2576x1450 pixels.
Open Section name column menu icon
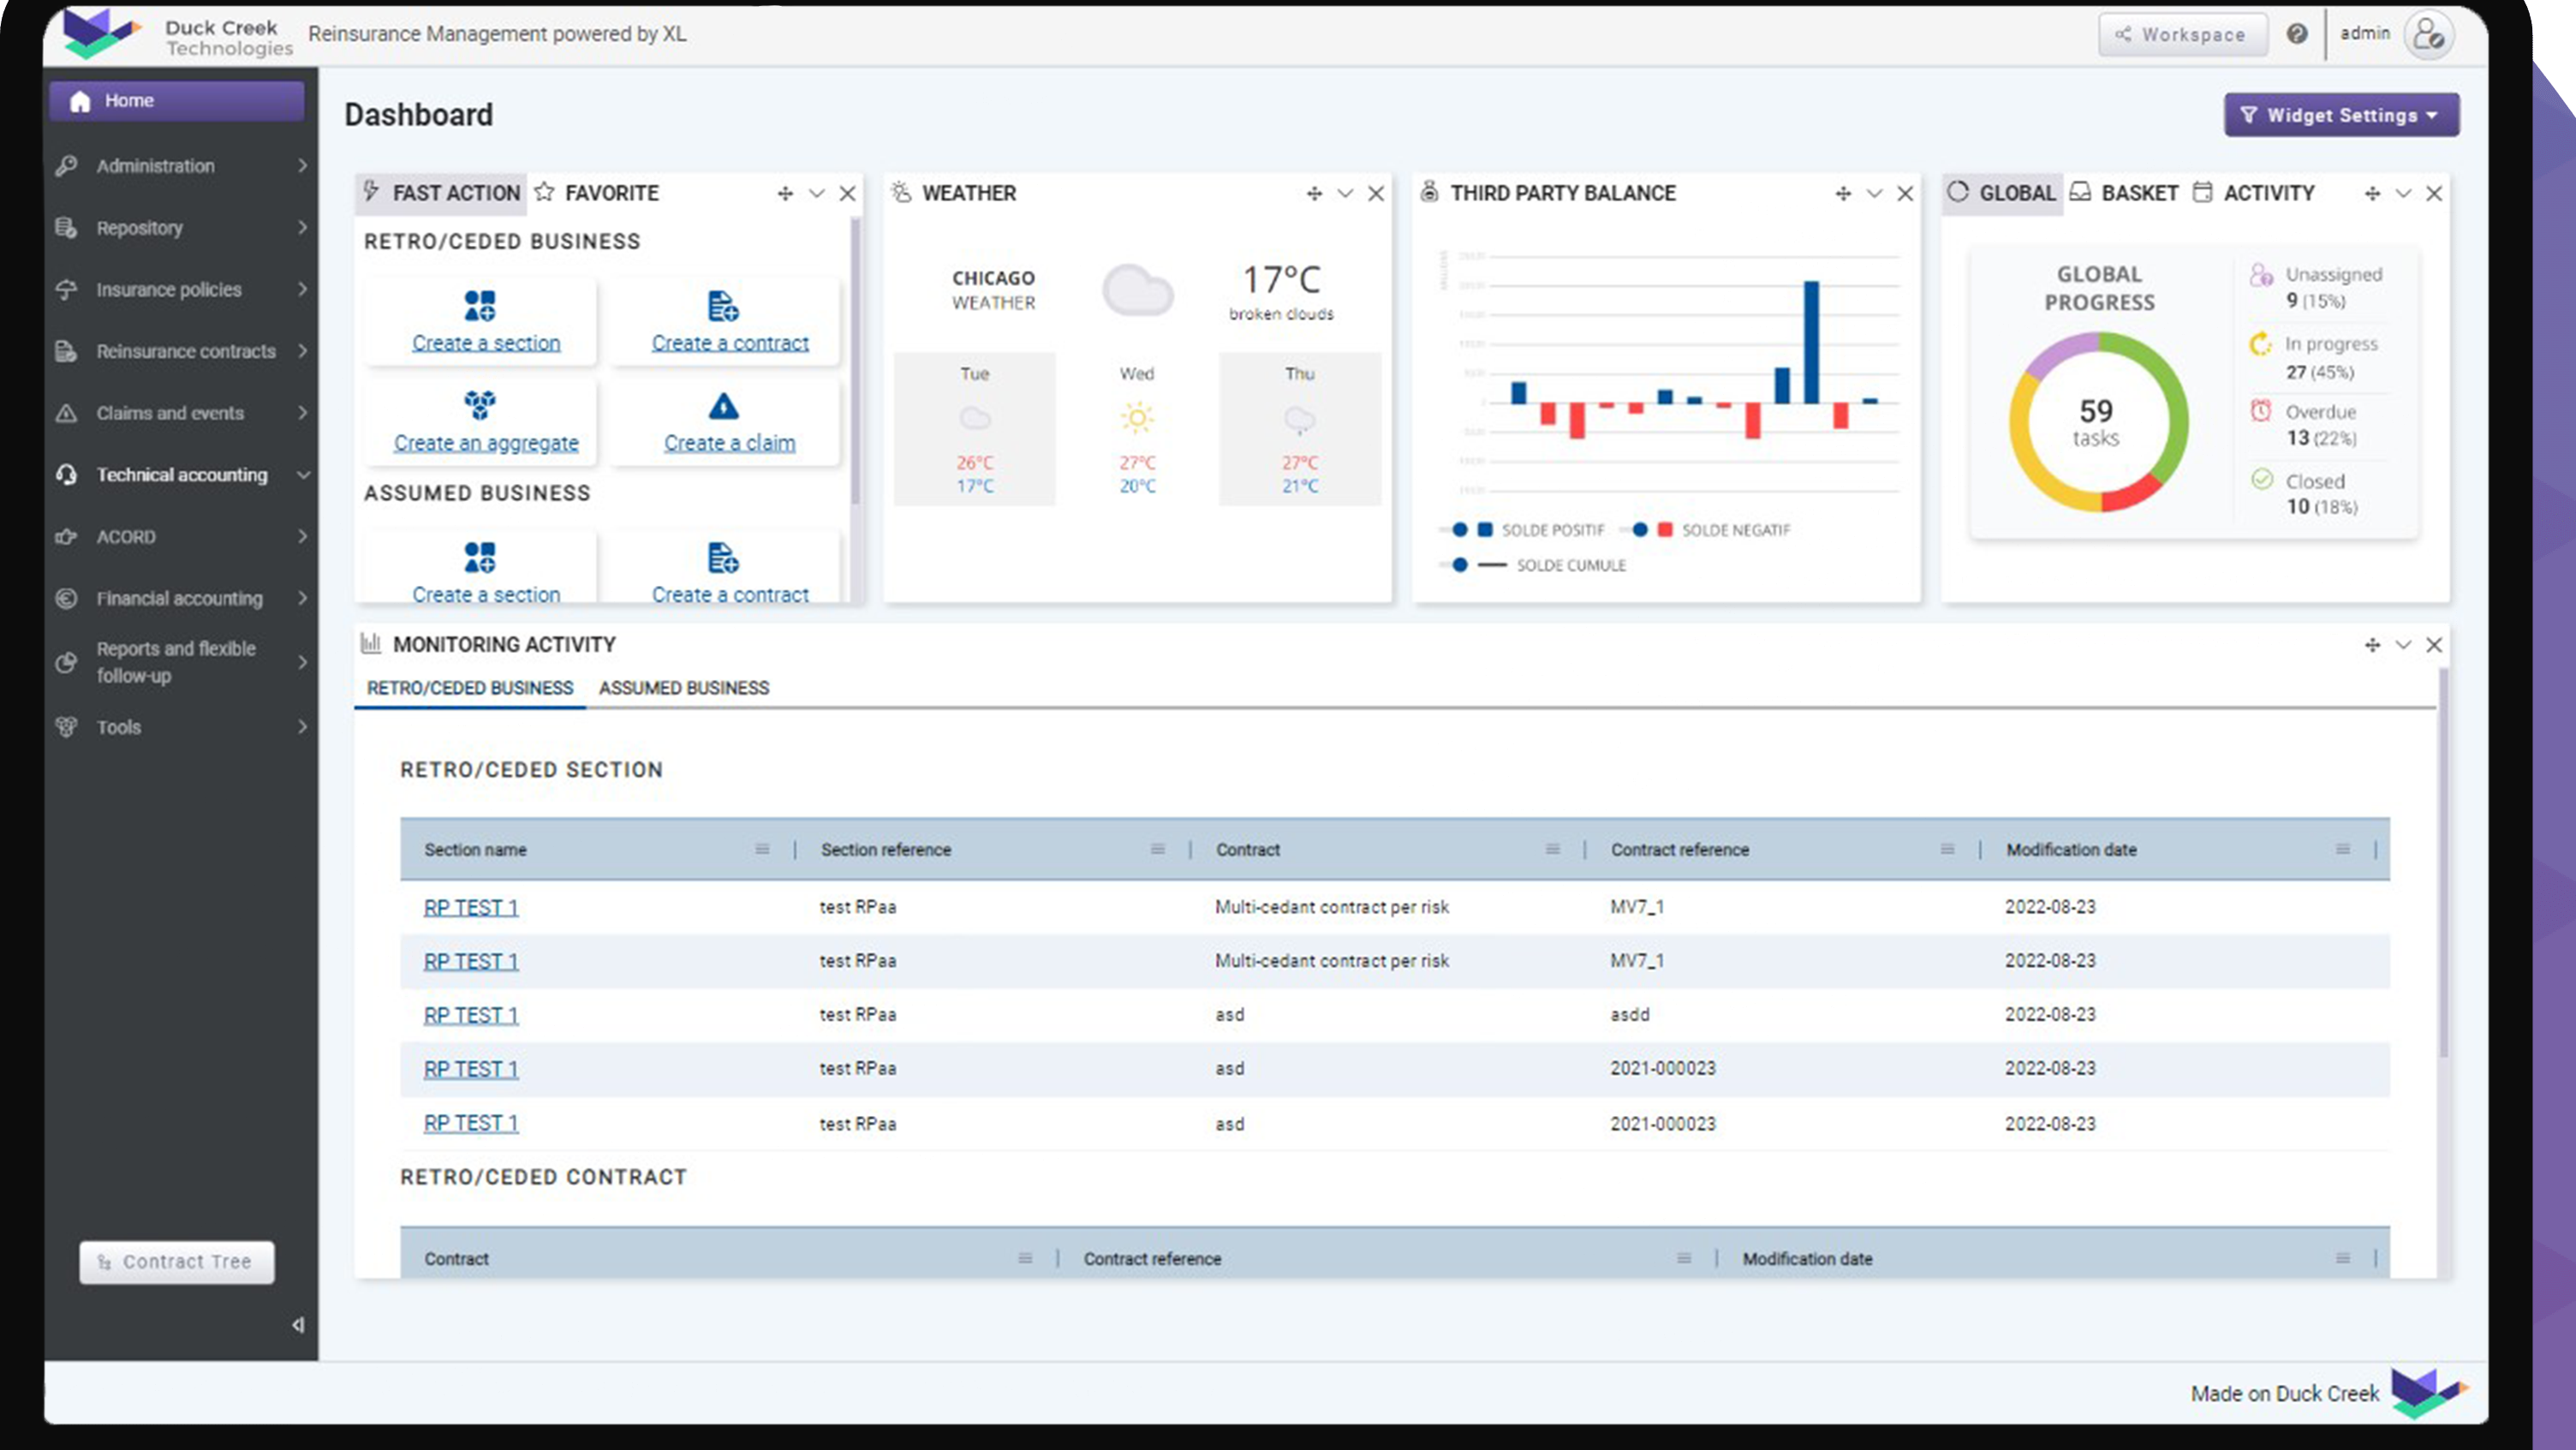[762, 849]
